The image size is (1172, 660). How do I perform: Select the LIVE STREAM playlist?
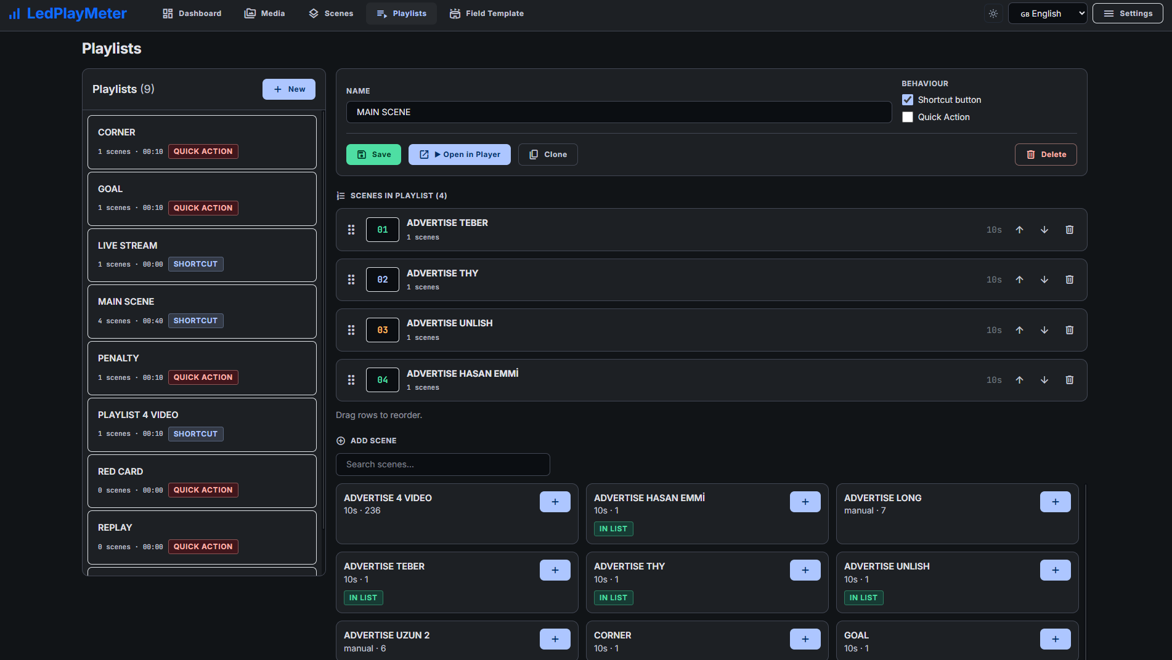coord(202,255)
